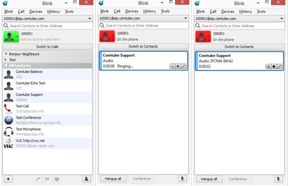Image resolution: width=288 pixels, height=186 pixels.
Task: Hang up the PCMA call in the right window
Action: coord(279,66)
